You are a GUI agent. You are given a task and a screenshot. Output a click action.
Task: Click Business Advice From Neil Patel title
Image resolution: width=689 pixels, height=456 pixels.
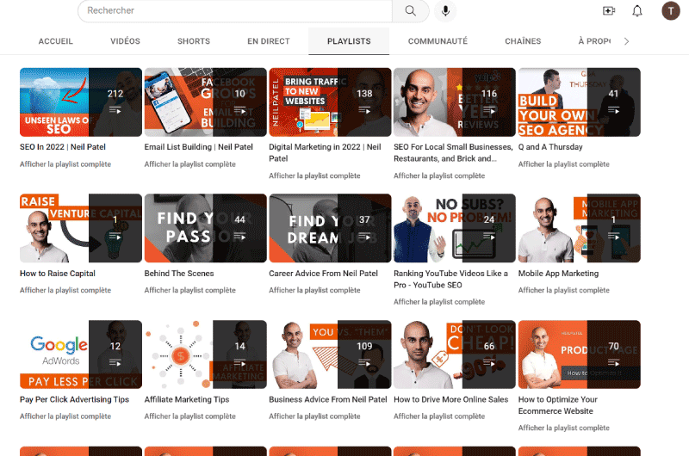coord(328,399)
